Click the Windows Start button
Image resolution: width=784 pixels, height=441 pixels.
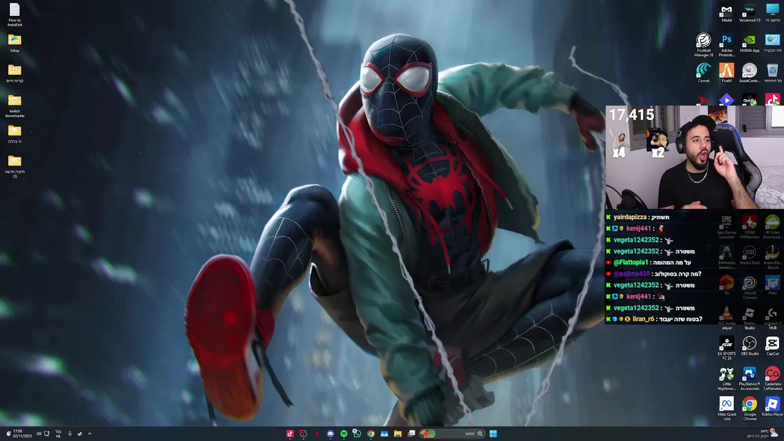(493, 434)
